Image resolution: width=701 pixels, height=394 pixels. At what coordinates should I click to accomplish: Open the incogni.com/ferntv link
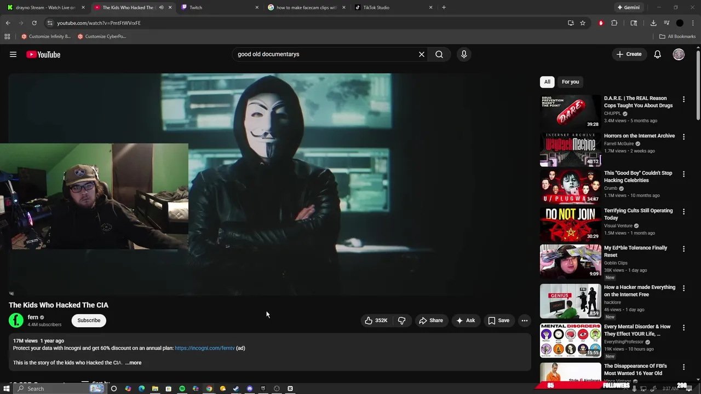(205, 348)
